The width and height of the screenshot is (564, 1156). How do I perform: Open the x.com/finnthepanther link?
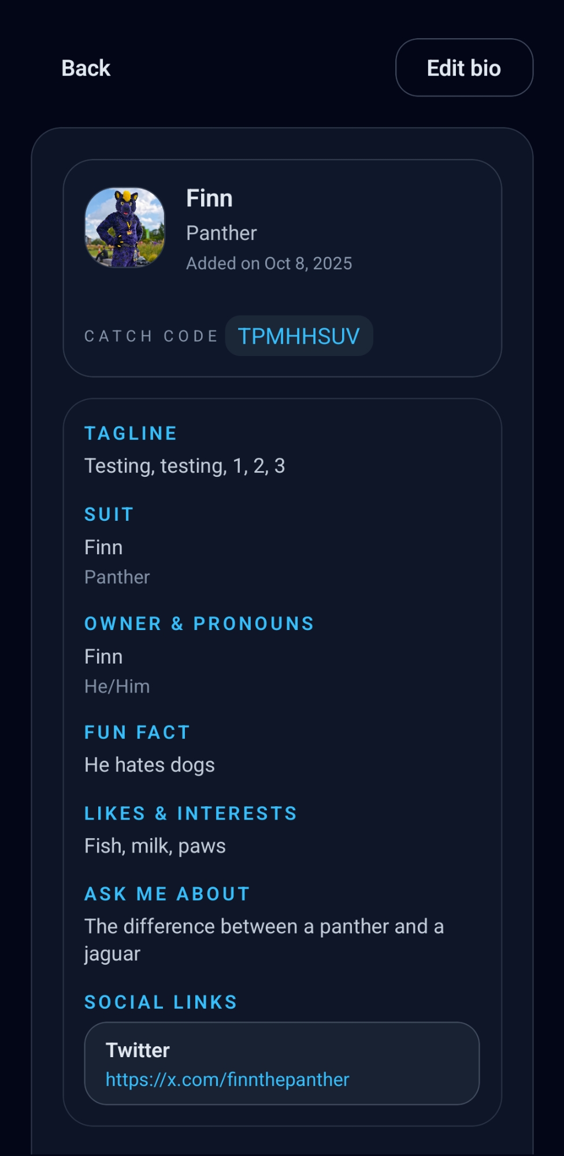pyautogui.click(x=227, y=1079)
